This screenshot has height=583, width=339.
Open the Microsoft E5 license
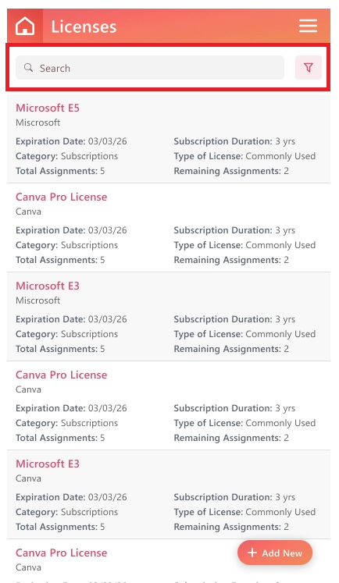point(48,108)
